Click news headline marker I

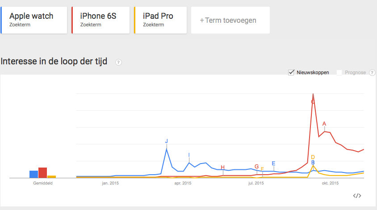pos(189,155)
